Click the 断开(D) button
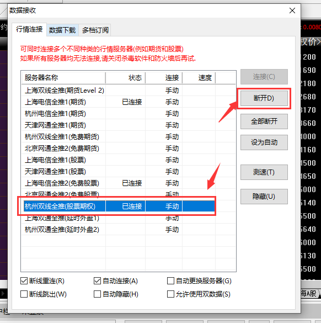The width and height of the screenshot is (321, 323). click(264, 98)
